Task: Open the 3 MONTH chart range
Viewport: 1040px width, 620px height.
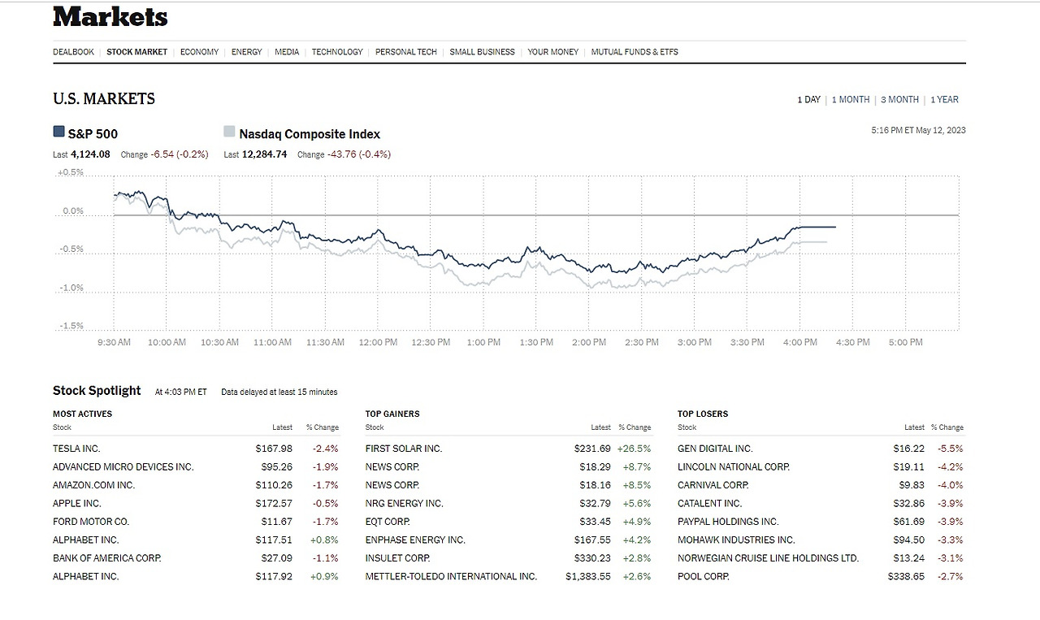Action: pos(899,99)
